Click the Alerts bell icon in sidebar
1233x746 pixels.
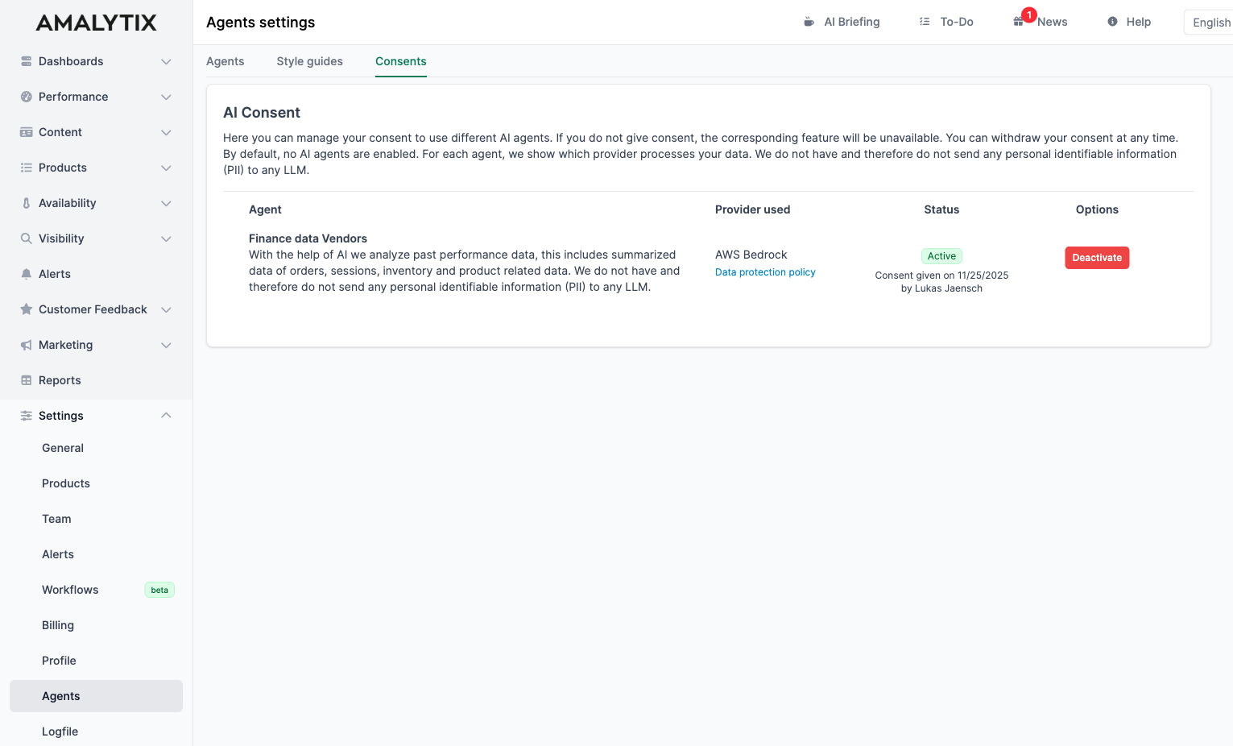point(27,274)
